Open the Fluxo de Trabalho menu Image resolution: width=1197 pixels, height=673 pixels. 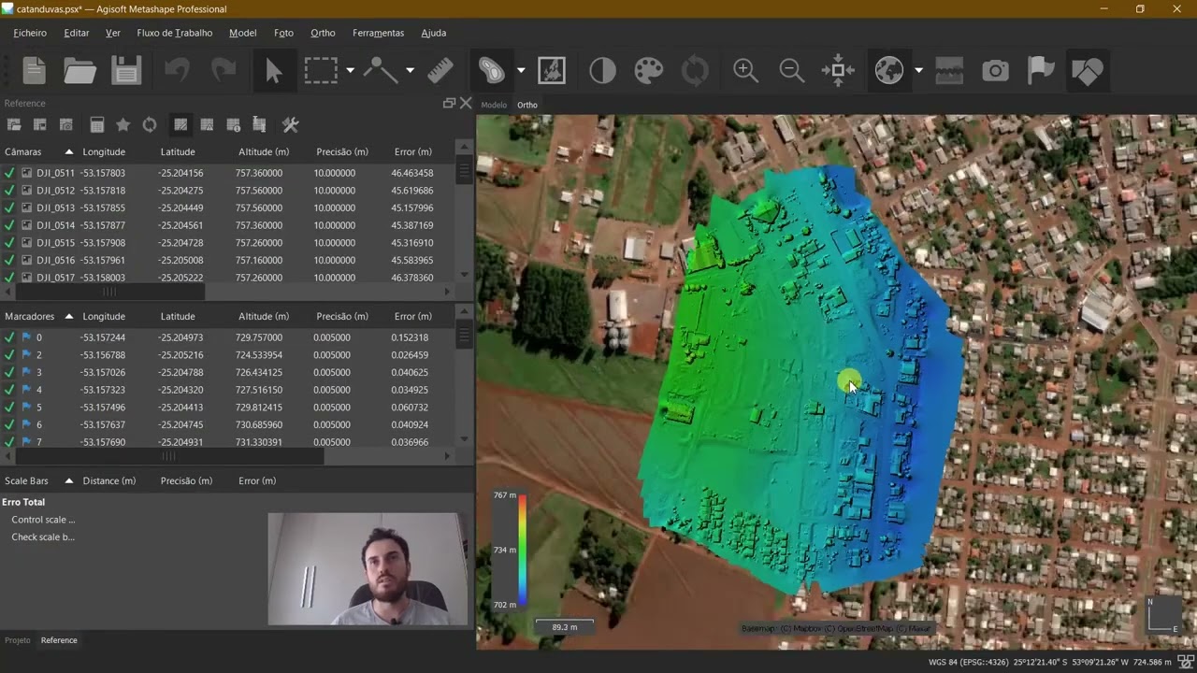coord(175,33)
